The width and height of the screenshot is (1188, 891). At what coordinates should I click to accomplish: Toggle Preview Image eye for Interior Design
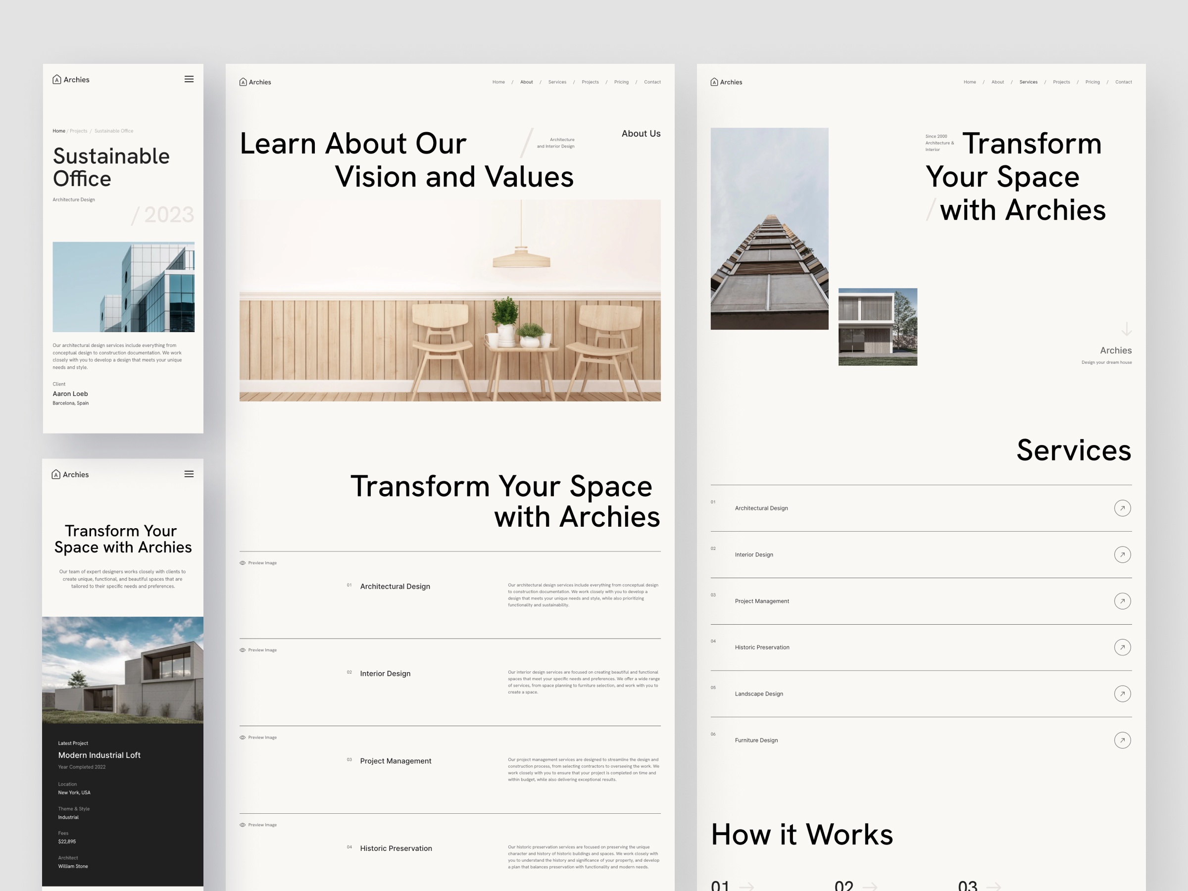tap(243, 650)
